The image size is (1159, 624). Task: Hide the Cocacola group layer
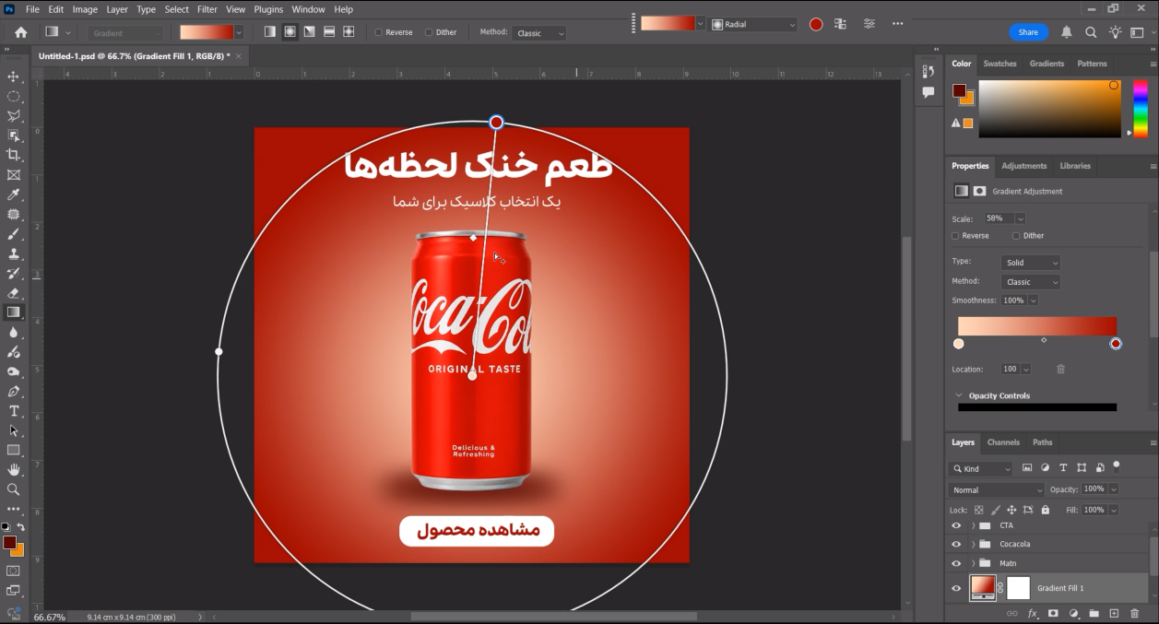pyautogui.click(x=956, y=544)
